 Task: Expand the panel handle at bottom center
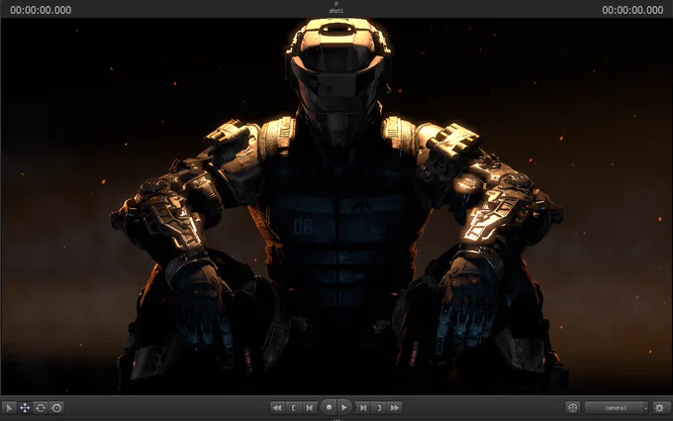336,418
